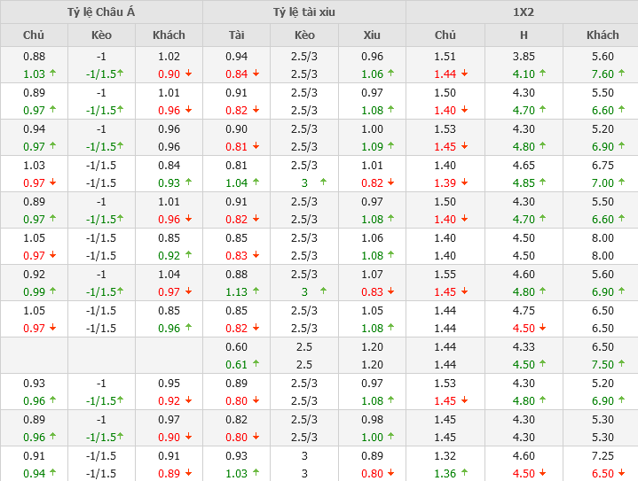Select the Tỷ lệ Châu Á header
The width and height of the screenshot is (638, 481).
click(101, 12)
